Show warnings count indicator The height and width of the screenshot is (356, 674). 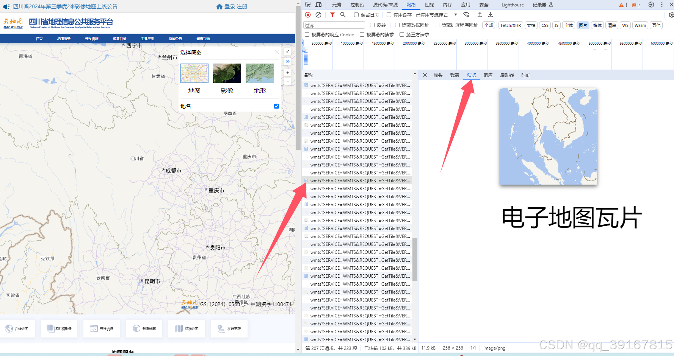point(623,5)
